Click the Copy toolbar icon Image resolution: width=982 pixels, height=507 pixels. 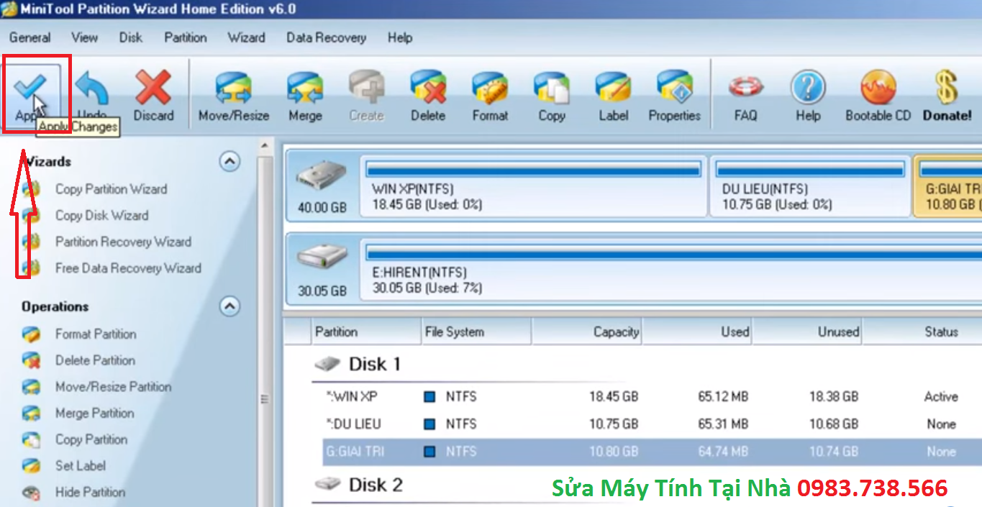pos(552,88)
